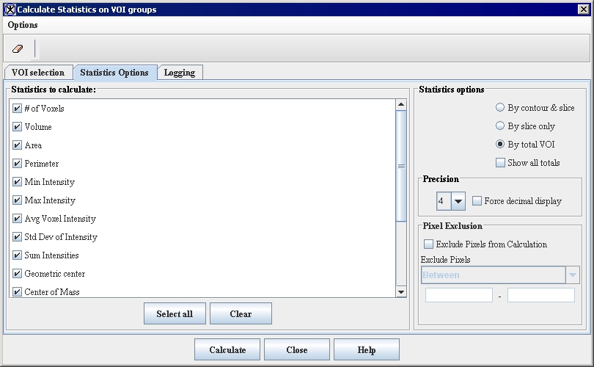Expand the Between exclude pixels dropdown

[572, 275]
